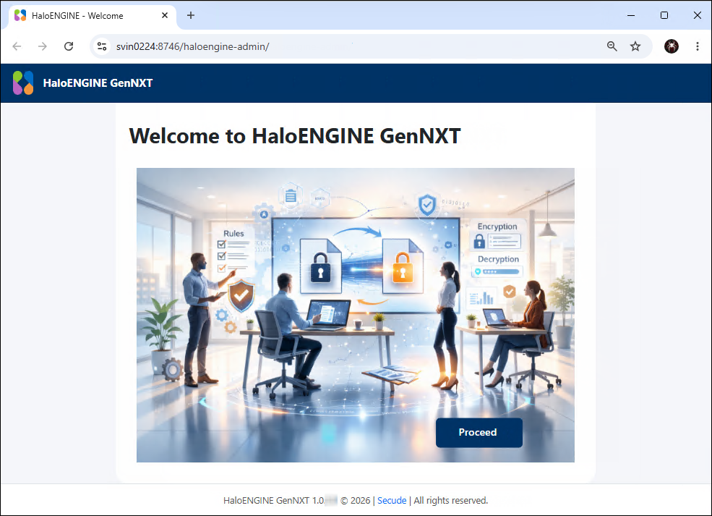Select the HaloENGINE - Welcome tab
This screenshot has width=712, height=516.
point(93,16)
